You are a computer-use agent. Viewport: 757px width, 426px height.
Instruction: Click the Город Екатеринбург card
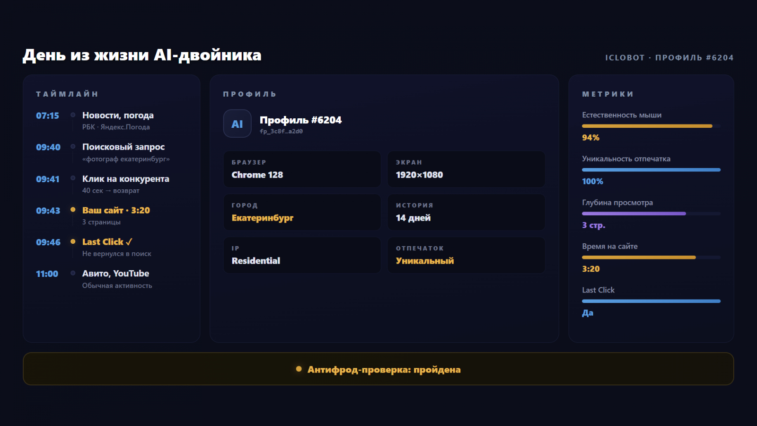[302, 212]
